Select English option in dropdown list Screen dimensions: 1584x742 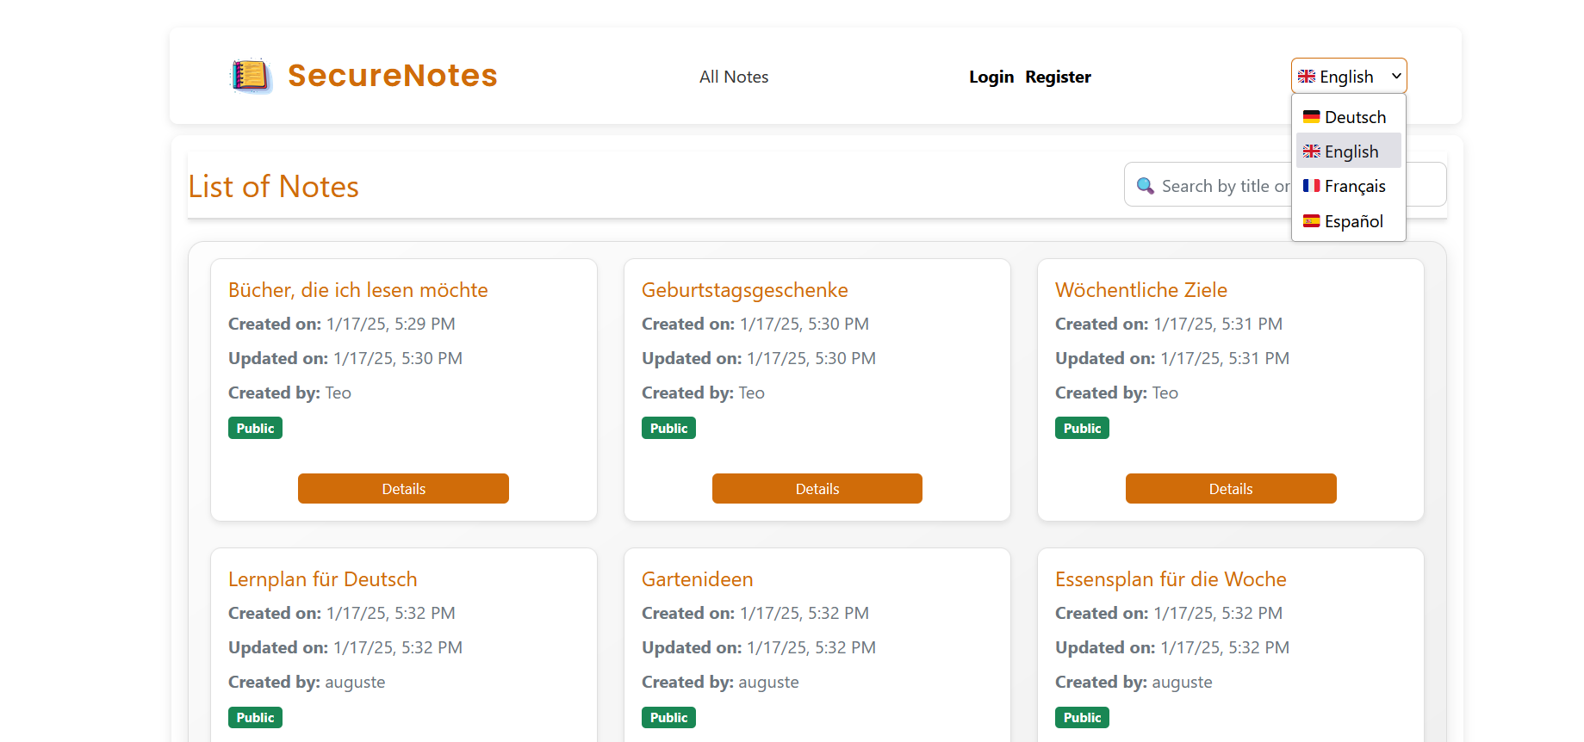coord(1348,151)
